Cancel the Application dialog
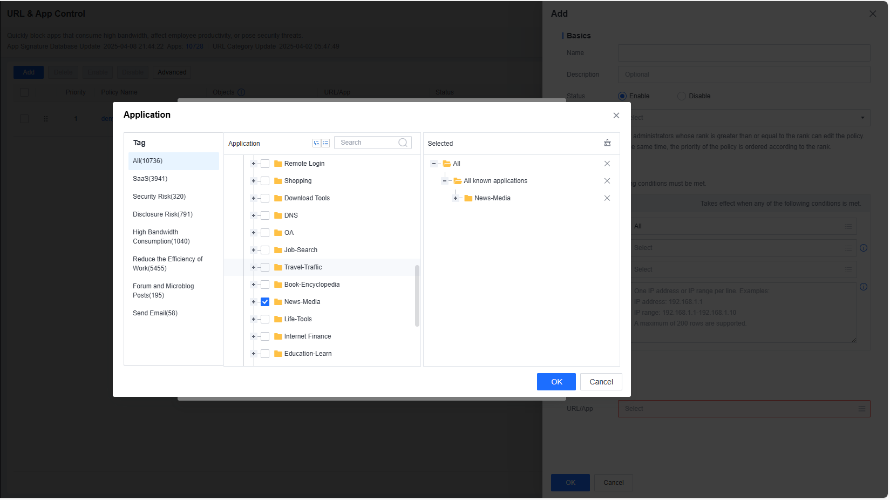This screenshot has width=890, height=500. point(601,382)
